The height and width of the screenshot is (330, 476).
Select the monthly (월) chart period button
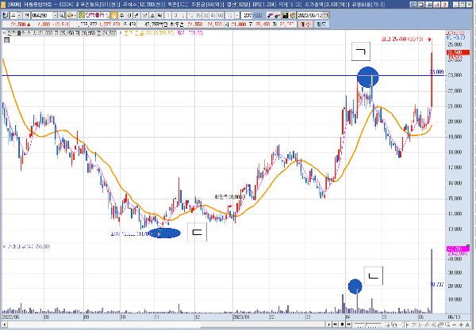click(129, 15)
